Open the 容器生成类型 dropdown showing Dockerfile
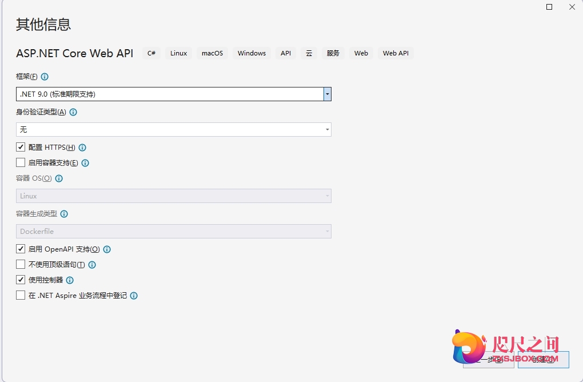 coord(174,232)
